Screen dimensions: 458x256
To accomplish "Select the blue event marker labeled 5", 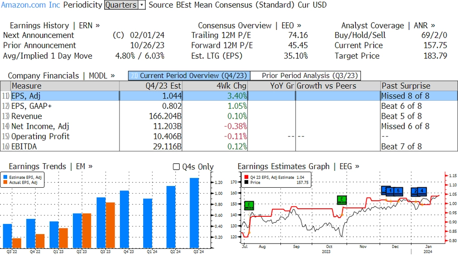I will click(399, 191).
